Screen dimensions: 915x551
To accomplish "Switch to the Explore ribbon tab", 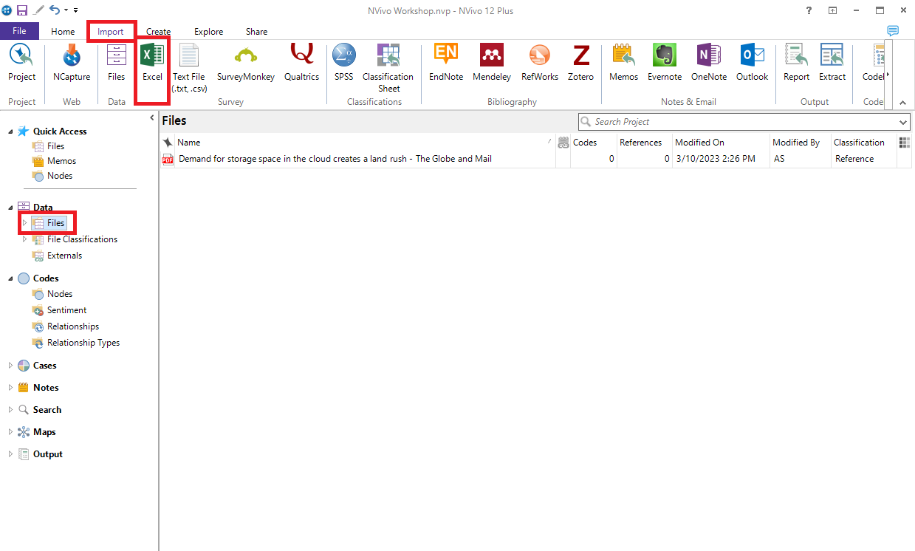I will click(x=208, y=32).
